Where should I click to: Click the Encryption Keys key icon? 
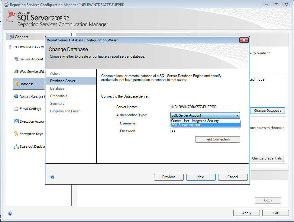point(16,134)
